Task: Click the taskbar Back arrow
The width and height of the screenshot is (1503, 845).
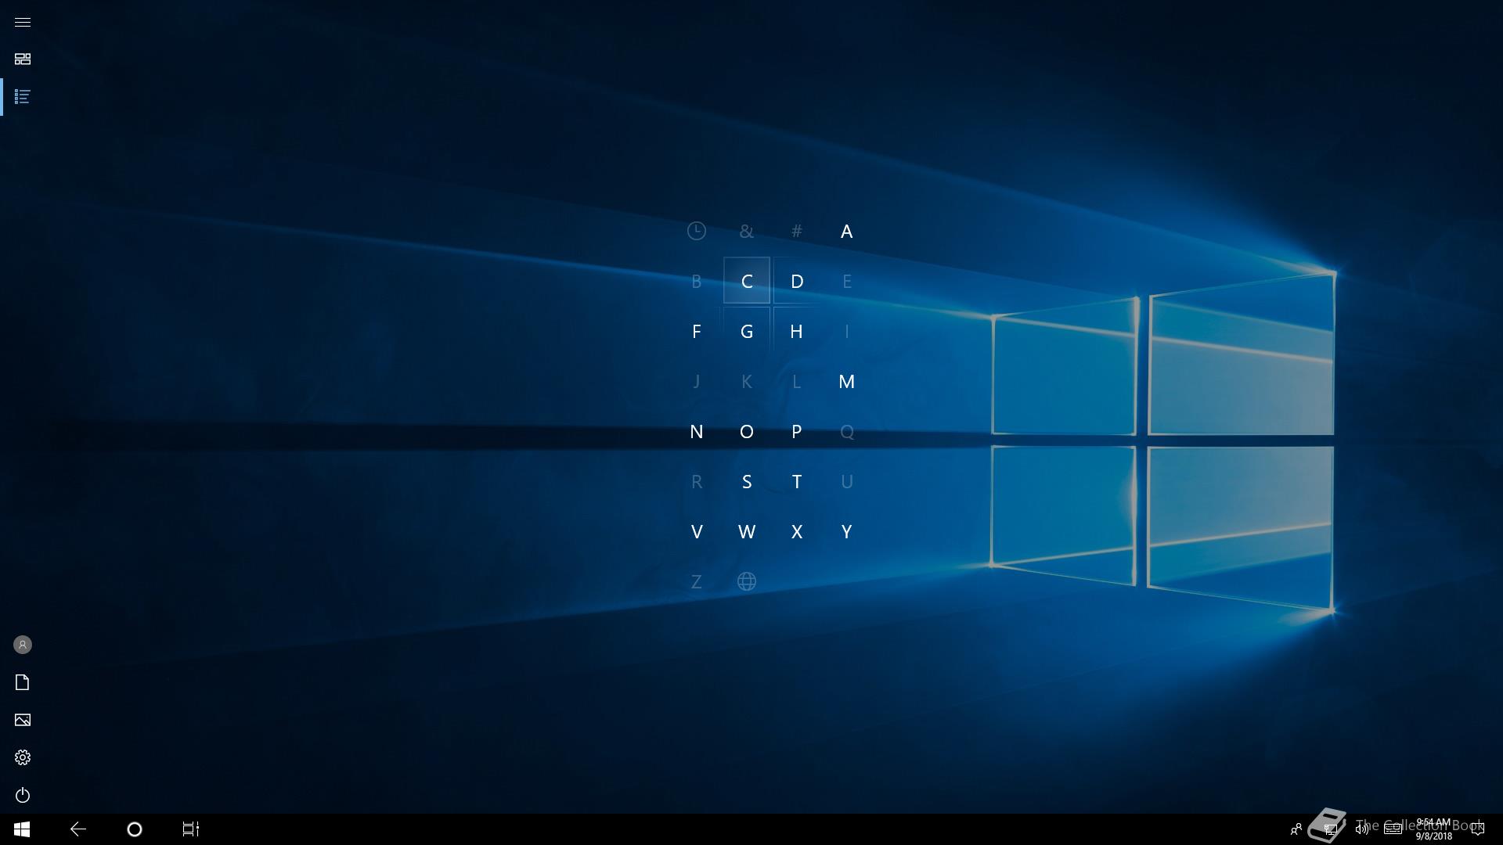Action: [x=78, y=829]
